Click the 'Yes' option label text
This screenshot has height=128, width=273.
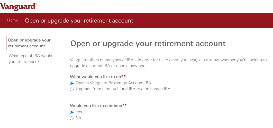click(79, 112)
